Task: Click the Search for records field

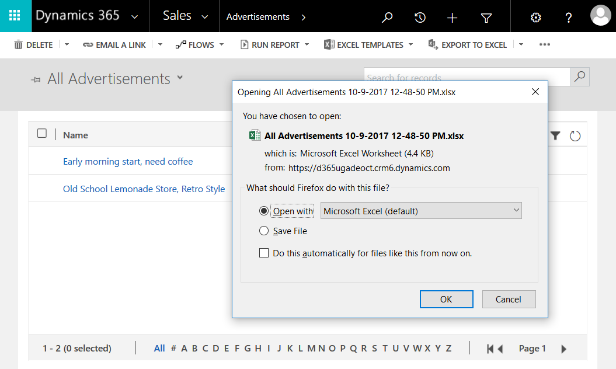Action: click(467, 76)
